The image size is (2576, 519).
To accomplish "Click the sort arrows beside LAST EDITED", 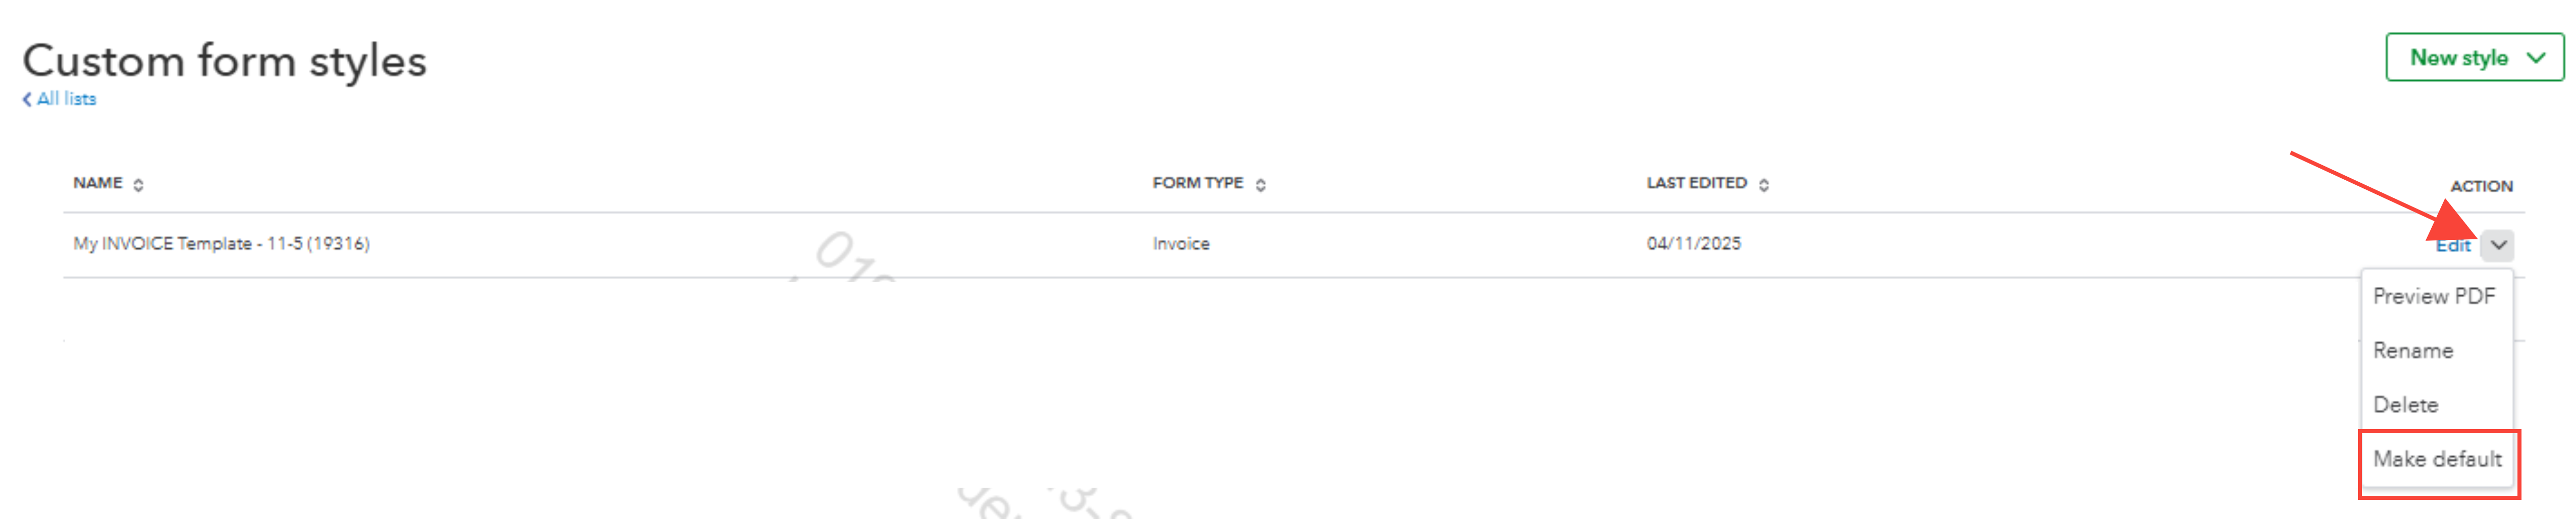I will click(1763, 185).
